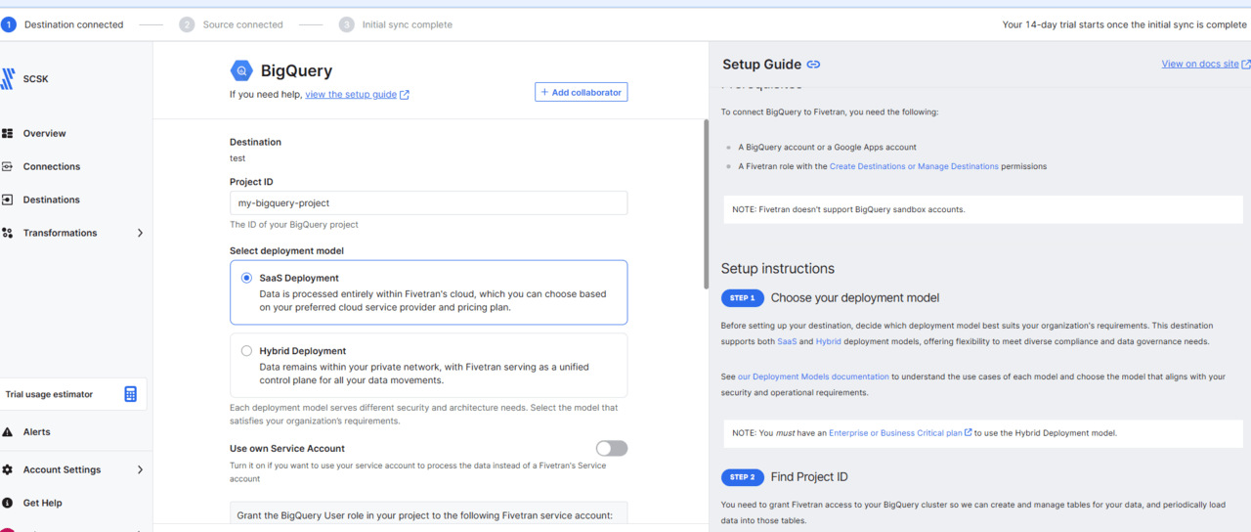Screen dimensions: 1251x532
Task: Copy Setup Guide link via chain icon
Action: click(x=813, y=65)
